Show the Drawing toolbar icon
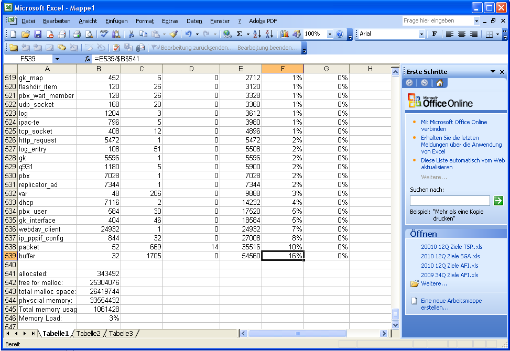The width and height of the screenshot is (510, 351). [297, 34]
